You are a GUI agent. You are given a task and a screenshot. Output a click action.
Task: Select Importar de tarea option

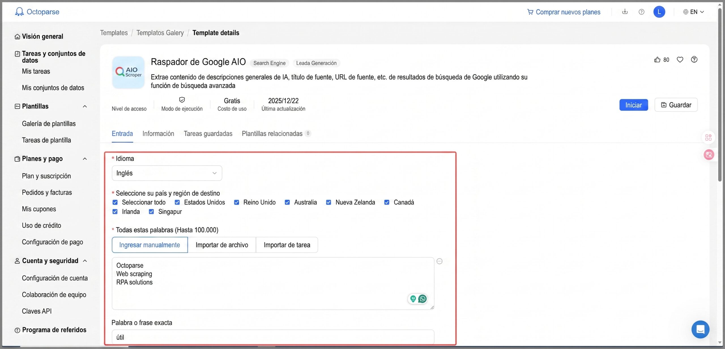(x=287, y=245)
